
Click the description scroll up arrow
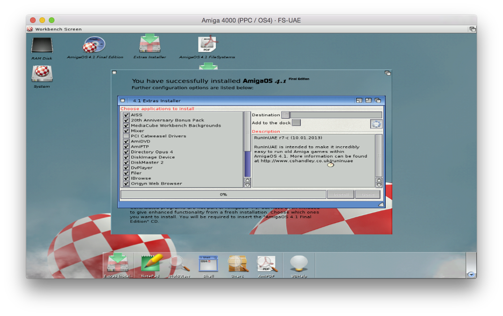click(x=379, y=180)
